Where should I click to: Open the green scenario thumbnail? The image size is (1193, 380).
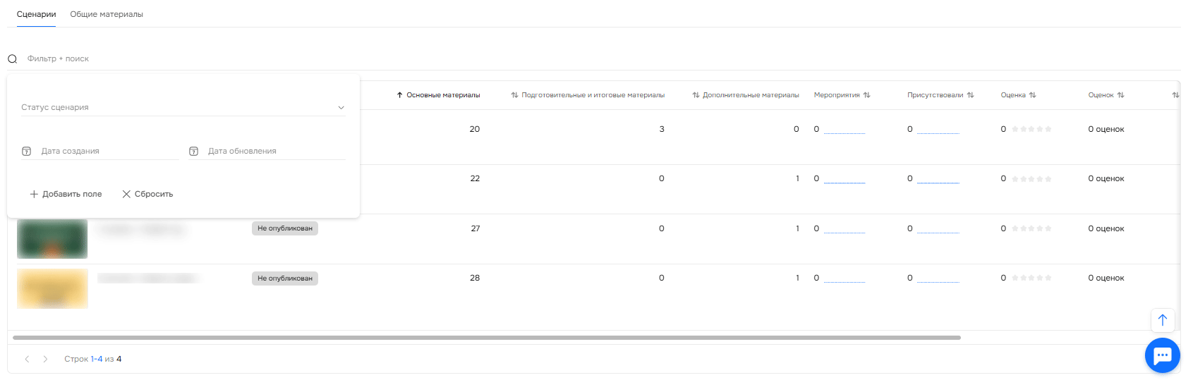tap(52, 239)
